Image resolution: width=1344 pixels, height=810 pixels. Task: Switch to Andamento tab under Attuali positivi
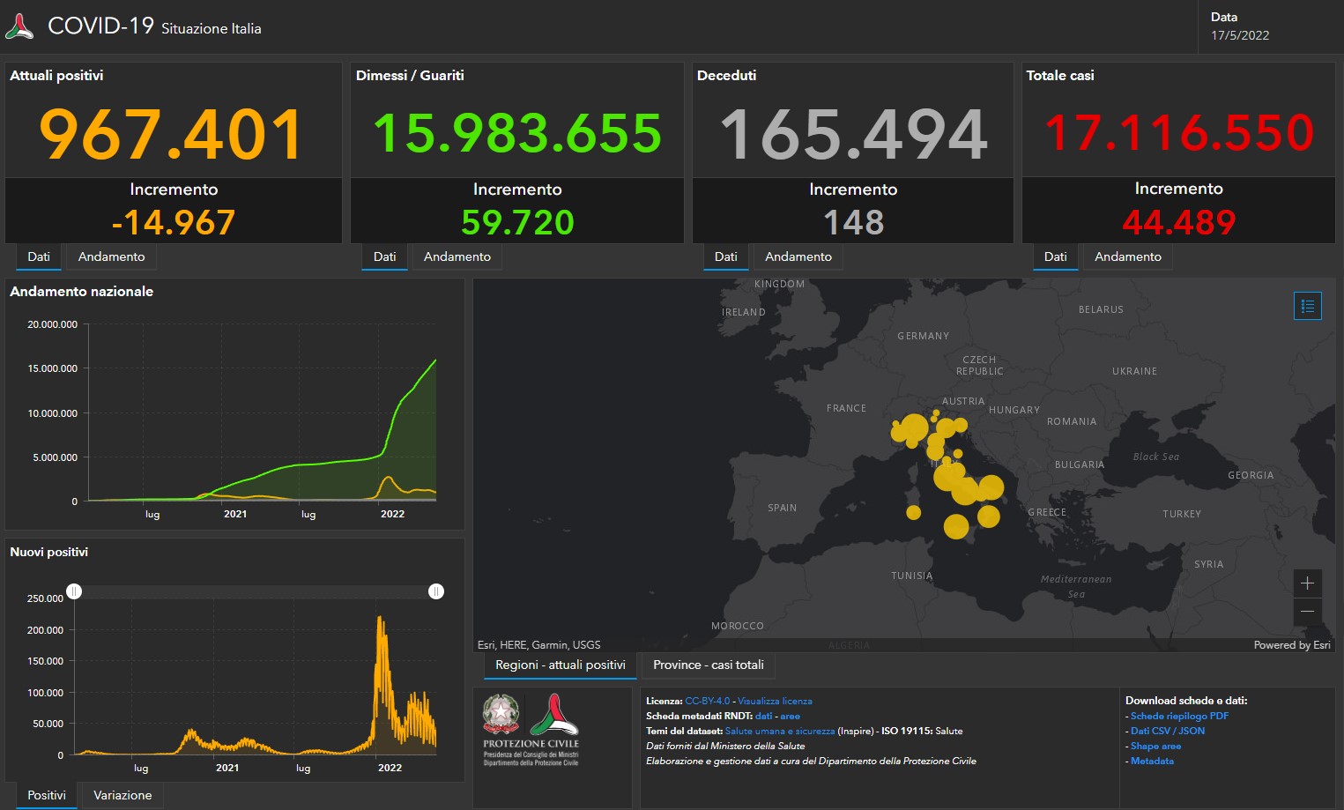[x=111, y=256]
